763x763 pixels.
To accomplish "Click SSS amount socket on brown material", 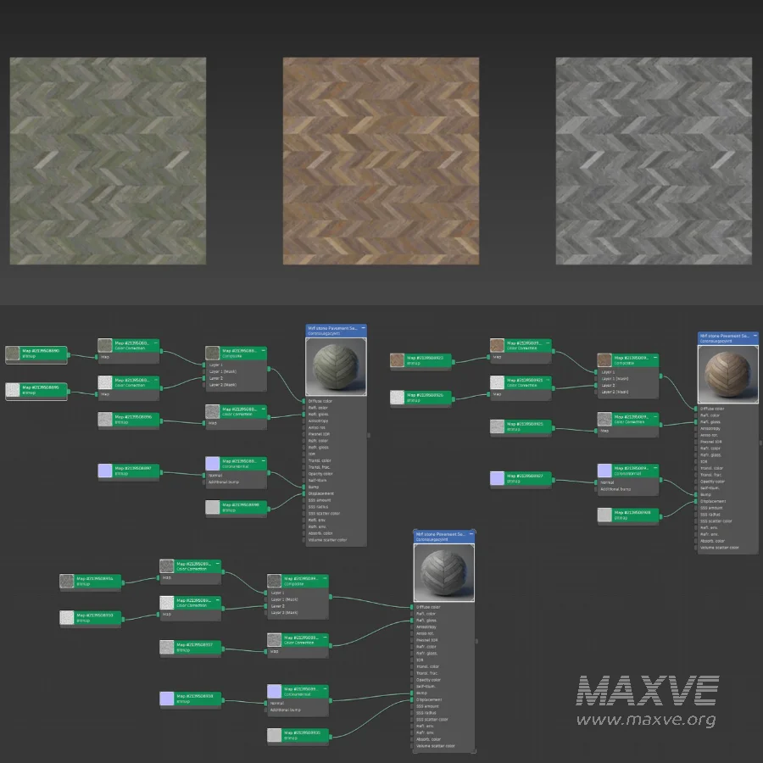I will (696, 508).
